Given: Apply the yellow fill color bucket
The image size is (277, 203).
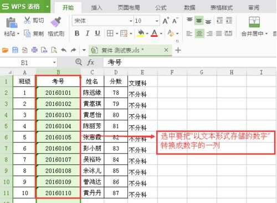Looking at the screenshot, I should [x=141, y=33].
